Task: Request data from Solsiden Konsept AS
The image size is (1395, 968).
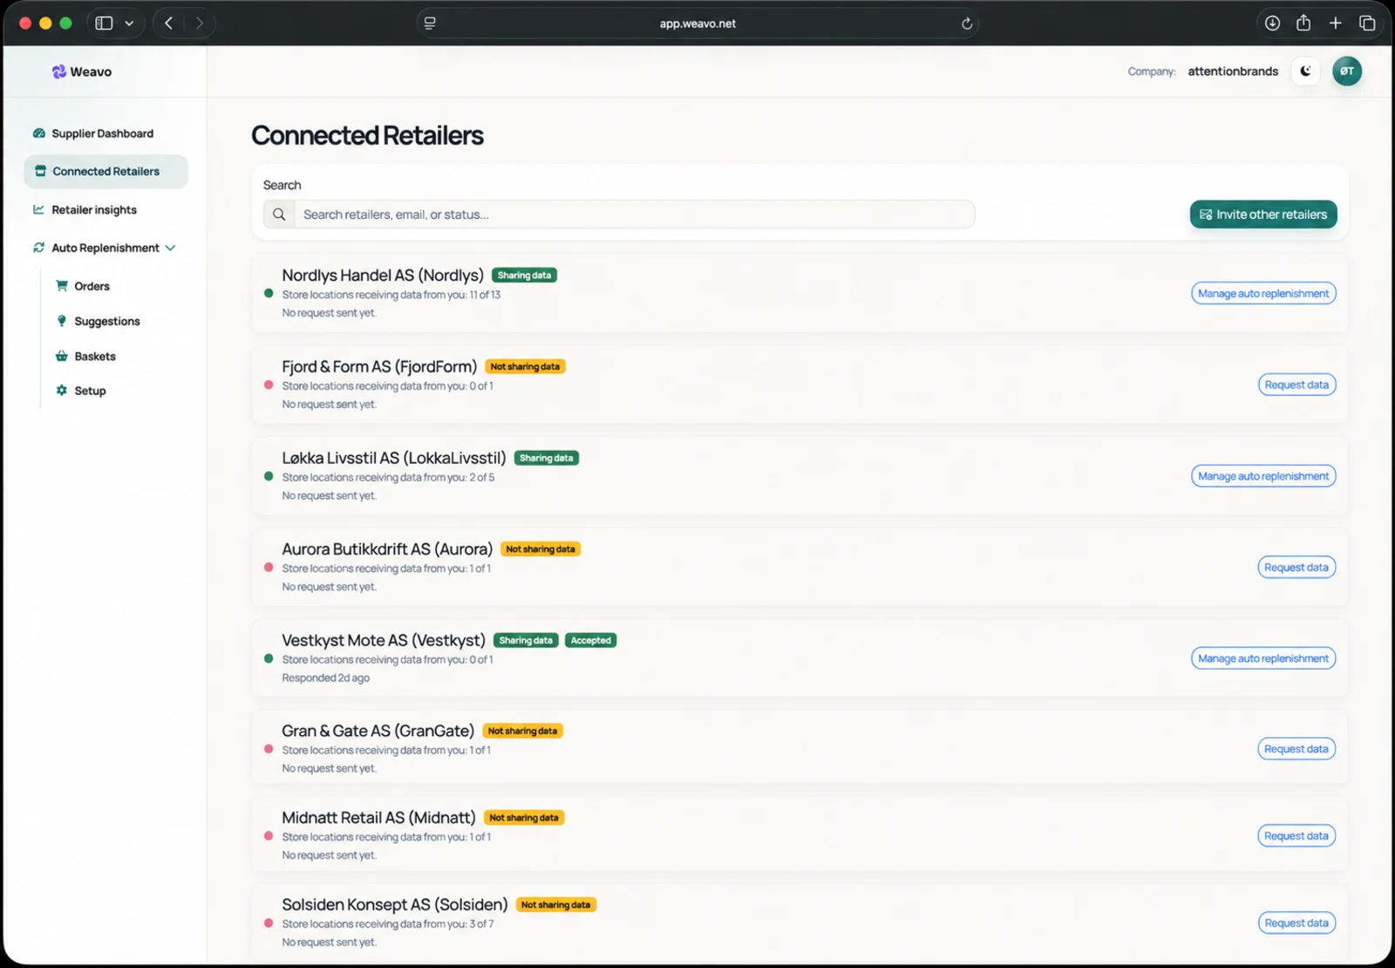Action: tap(1296, 924)
